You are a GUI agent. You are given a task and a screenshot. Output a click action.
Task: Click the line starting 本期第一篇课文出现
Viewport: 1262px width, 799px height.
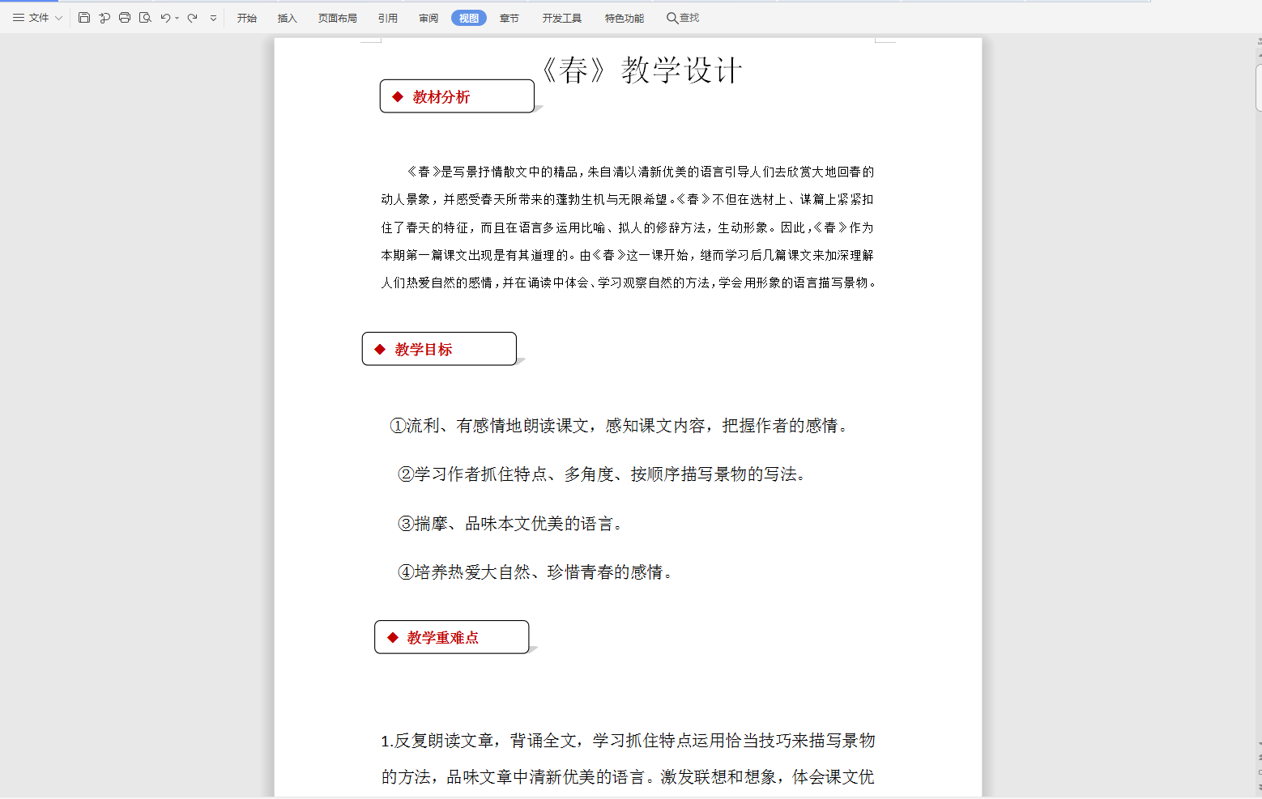(x=628, y=255)
